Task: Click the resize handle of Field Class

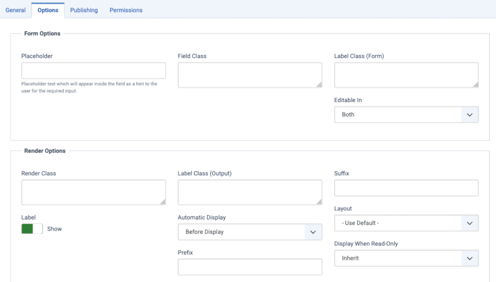Action: coord(319,84)
